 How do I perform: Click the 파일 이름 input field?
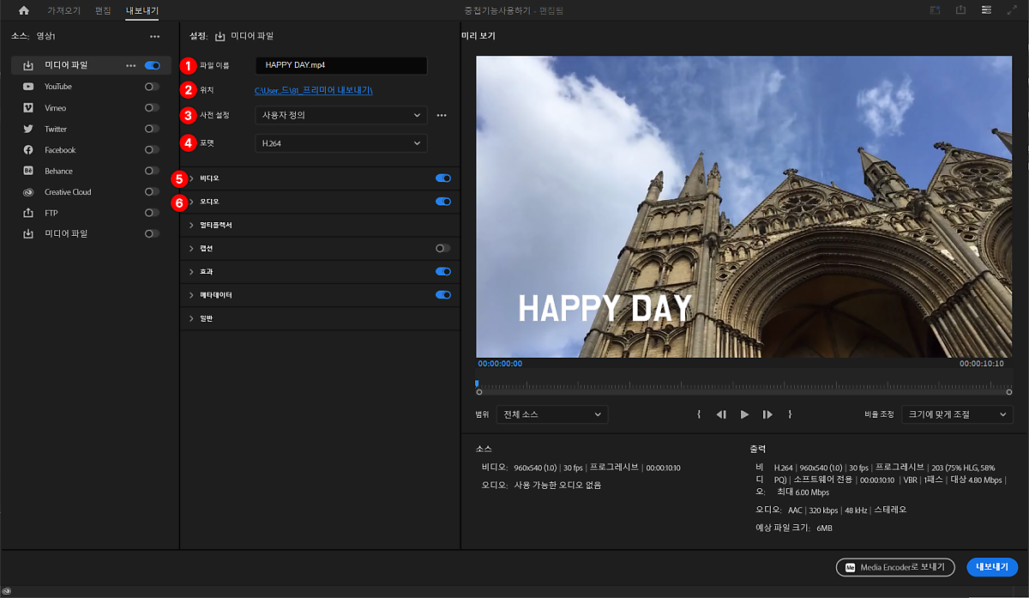341,65
